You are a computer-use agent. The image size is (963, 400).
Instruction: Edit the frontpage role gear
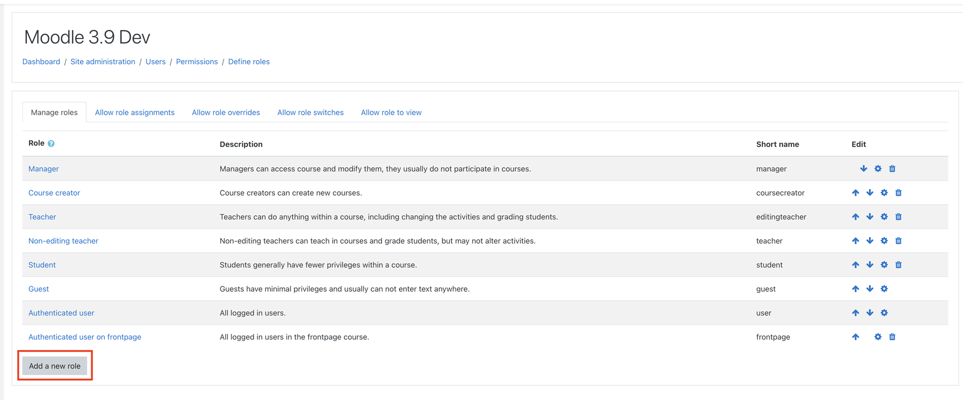tap(878, 337)
